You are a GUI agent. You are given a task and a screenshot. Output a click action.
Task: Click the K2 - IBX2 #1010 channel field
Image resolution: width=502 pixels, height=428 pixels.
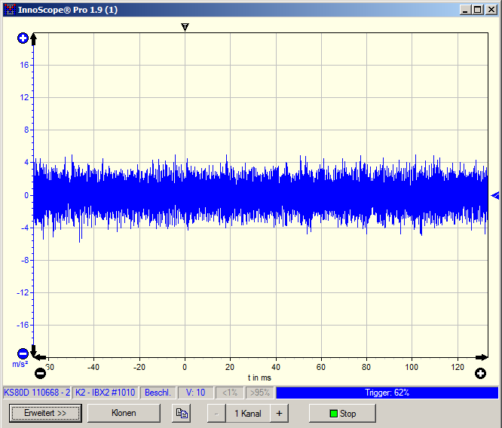click(x=106, y=393)
